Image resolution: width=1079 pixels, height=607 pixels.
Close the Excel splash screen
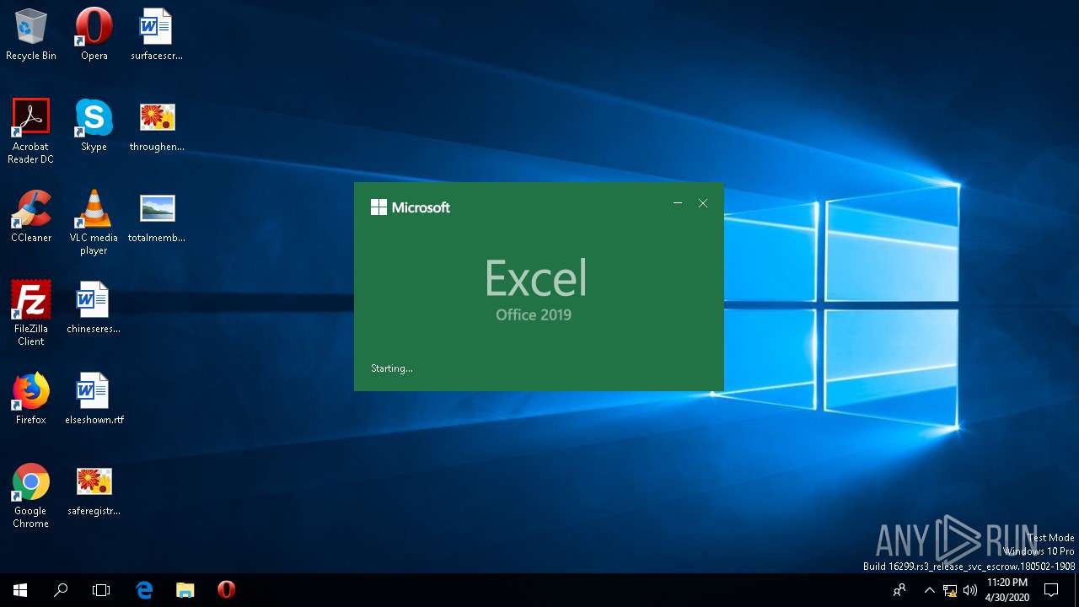point(703,203)
